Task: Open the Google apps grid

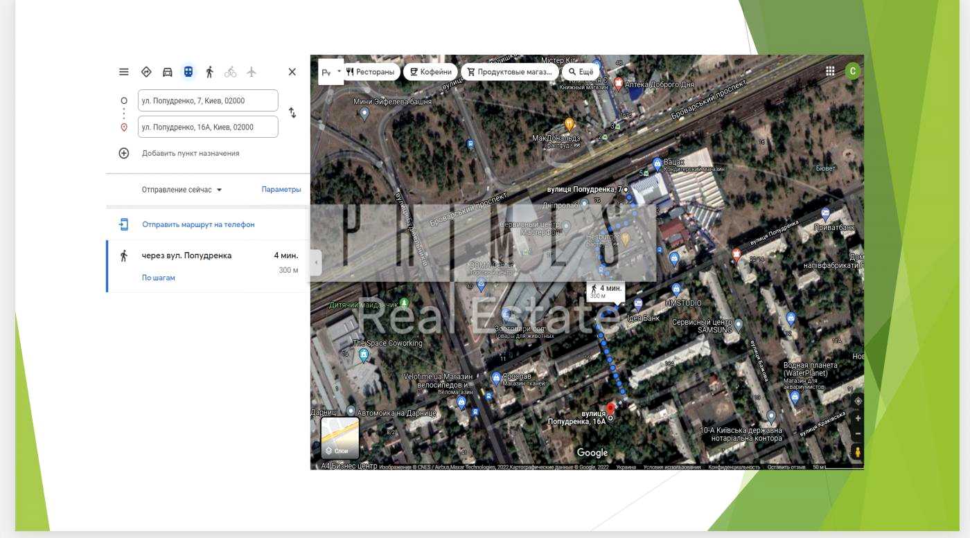Action: click(x=830, y=71)
